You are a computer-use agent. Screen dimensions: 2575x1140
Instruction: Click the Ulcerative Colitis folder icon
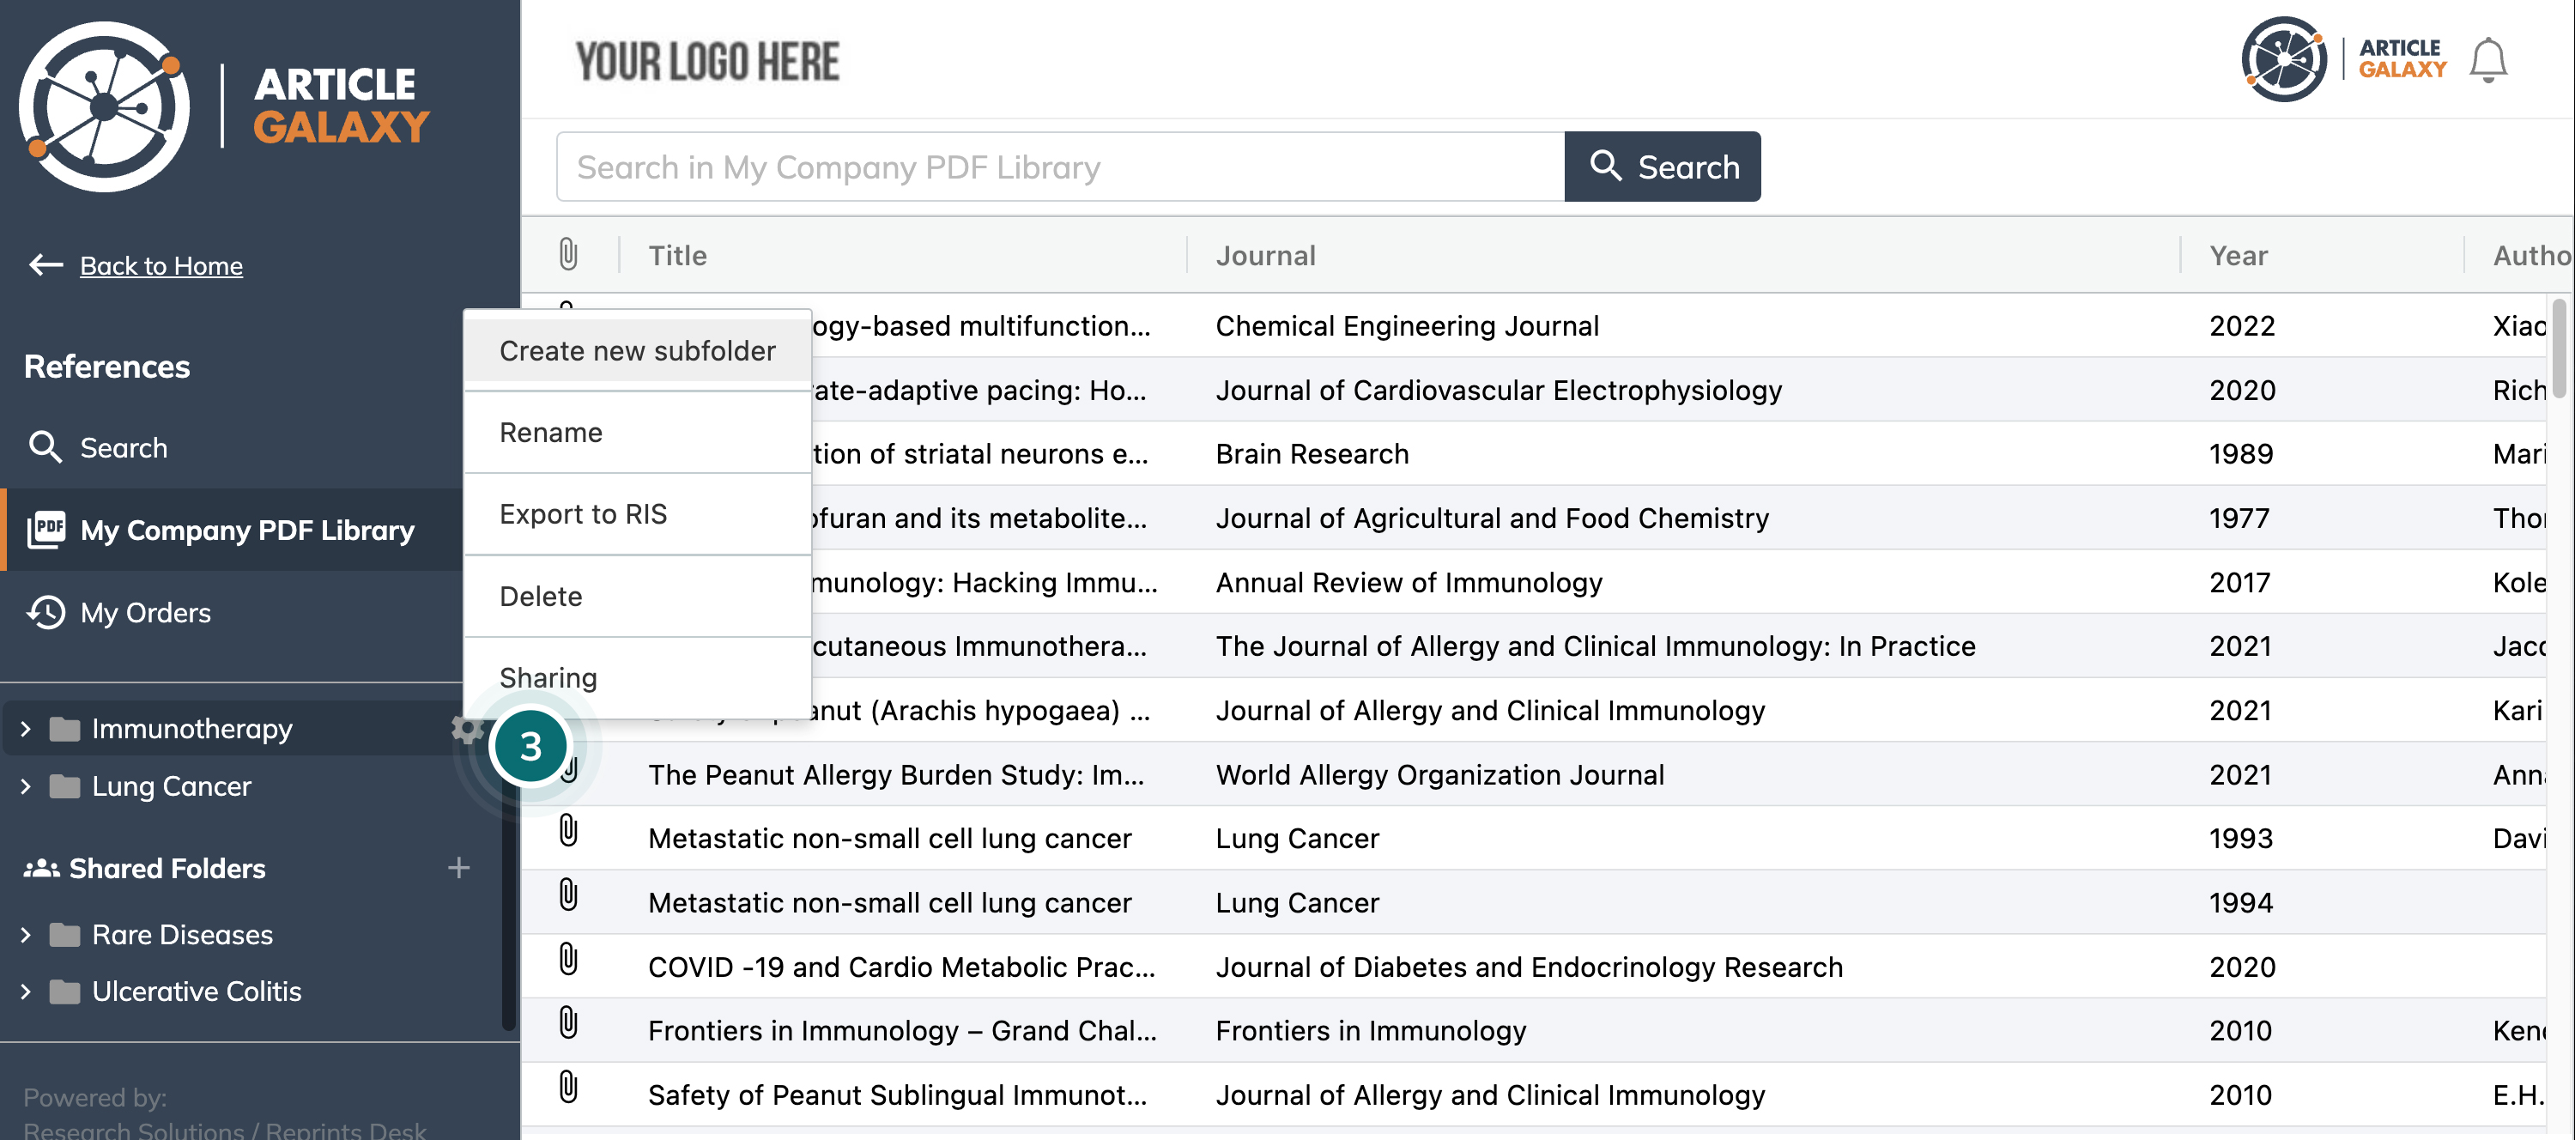[x=65, y=992]
